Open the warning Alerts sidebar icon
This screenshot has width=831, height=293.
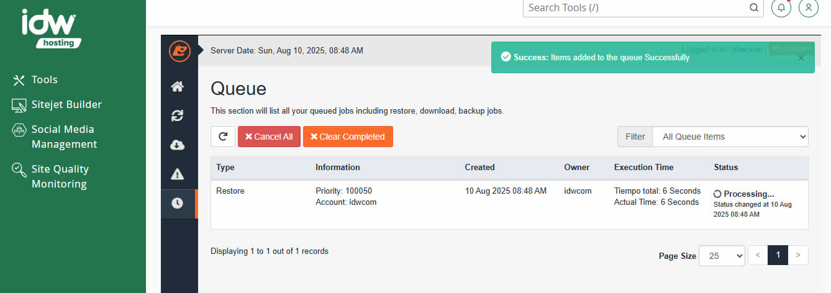coord(178,174)
